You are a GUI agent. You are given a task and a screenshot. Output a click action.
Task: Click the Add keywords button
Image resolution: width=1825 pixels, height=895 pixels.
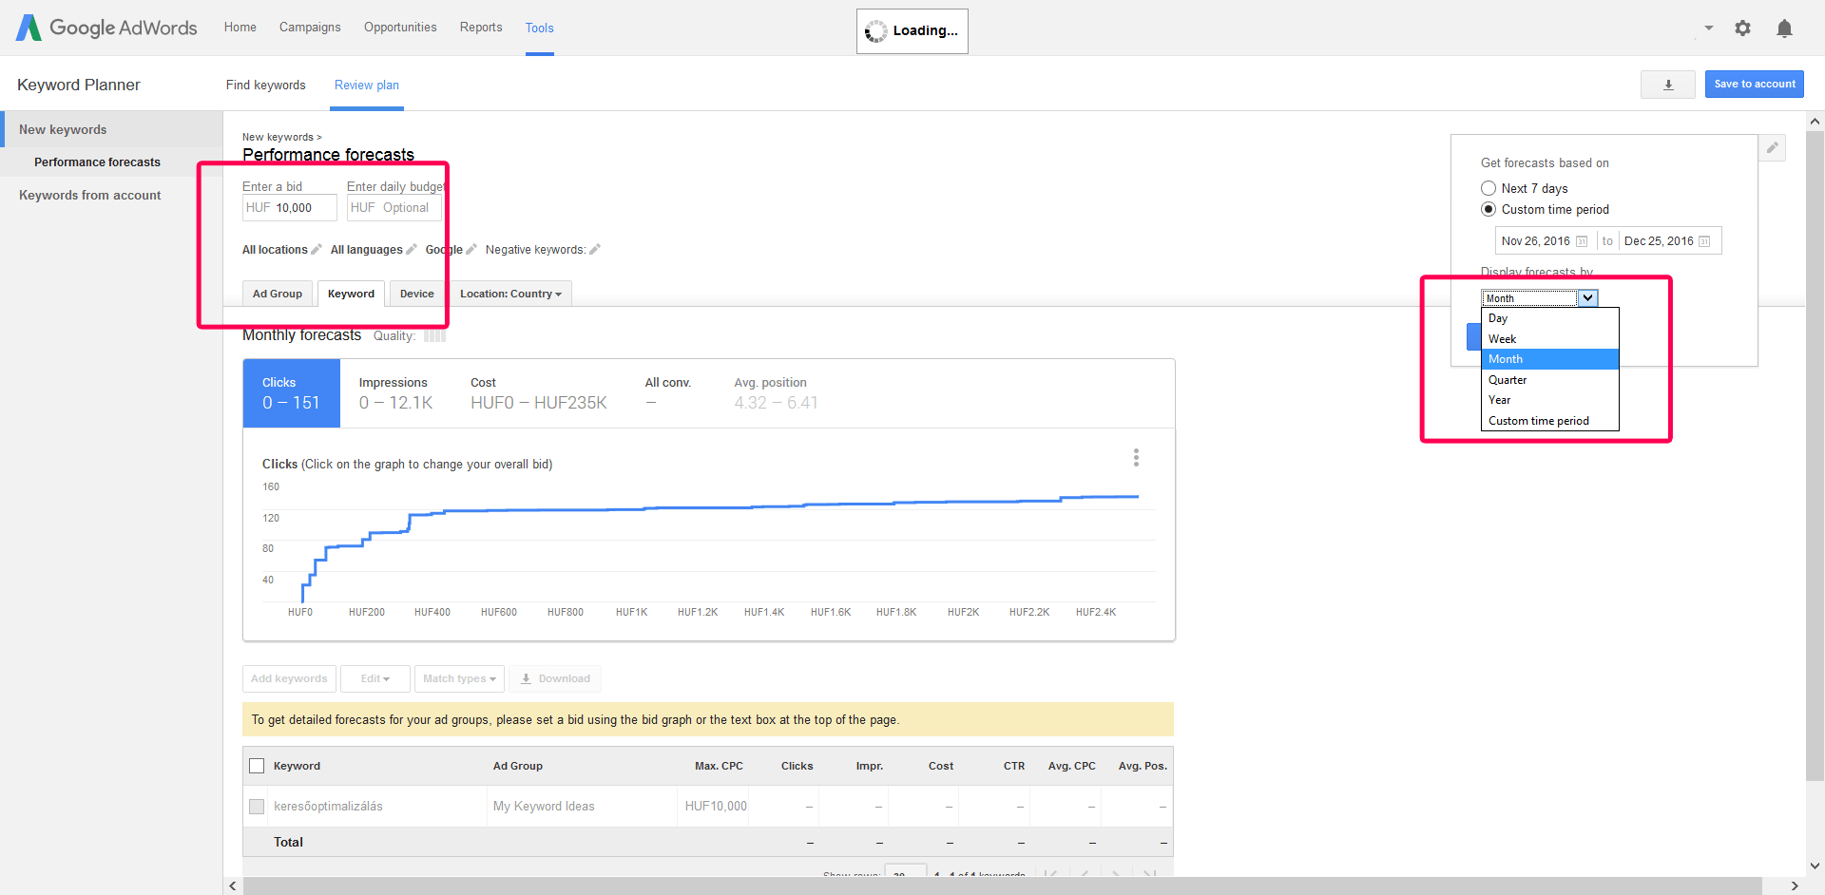click(x=289, y=678)
